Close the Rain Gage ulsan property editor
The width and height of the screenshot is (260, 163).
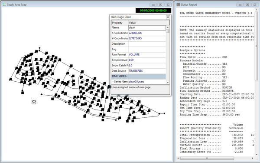coord(168,17)
